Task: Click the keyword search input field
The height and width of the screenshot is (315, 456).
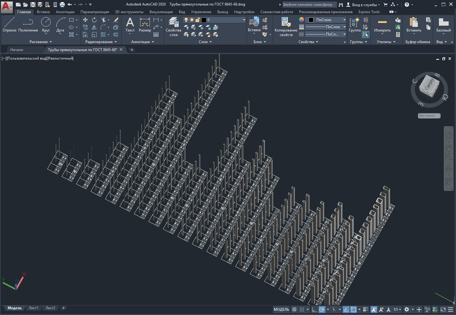Action: point(309,5)
